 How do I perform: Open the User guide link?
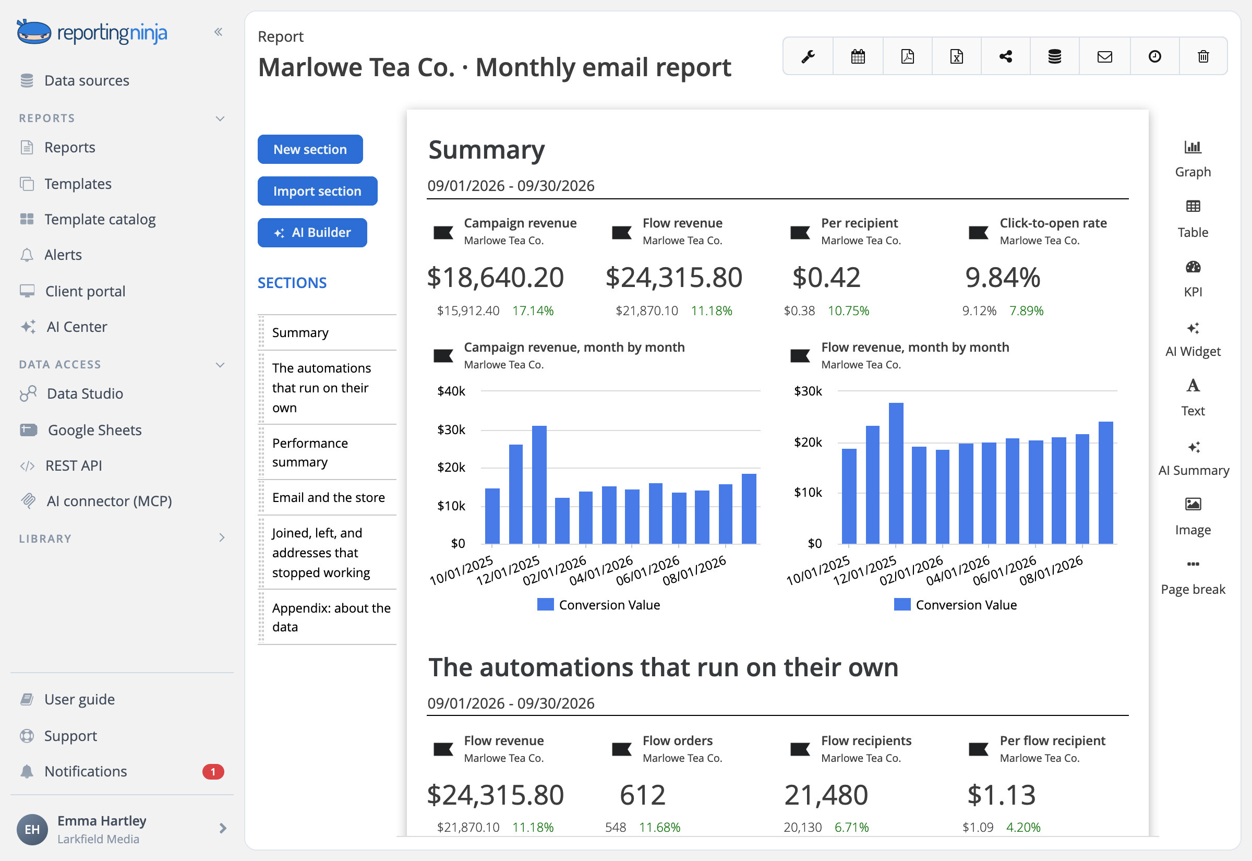(x=67, y=700)
